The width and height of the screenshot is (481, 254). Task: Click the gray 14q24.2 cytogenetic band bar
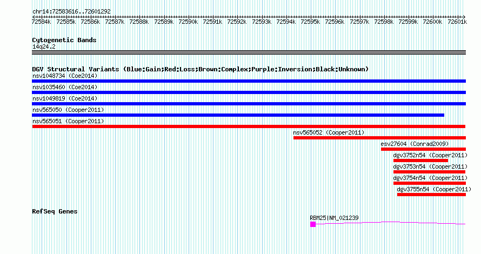click(249, 52)
